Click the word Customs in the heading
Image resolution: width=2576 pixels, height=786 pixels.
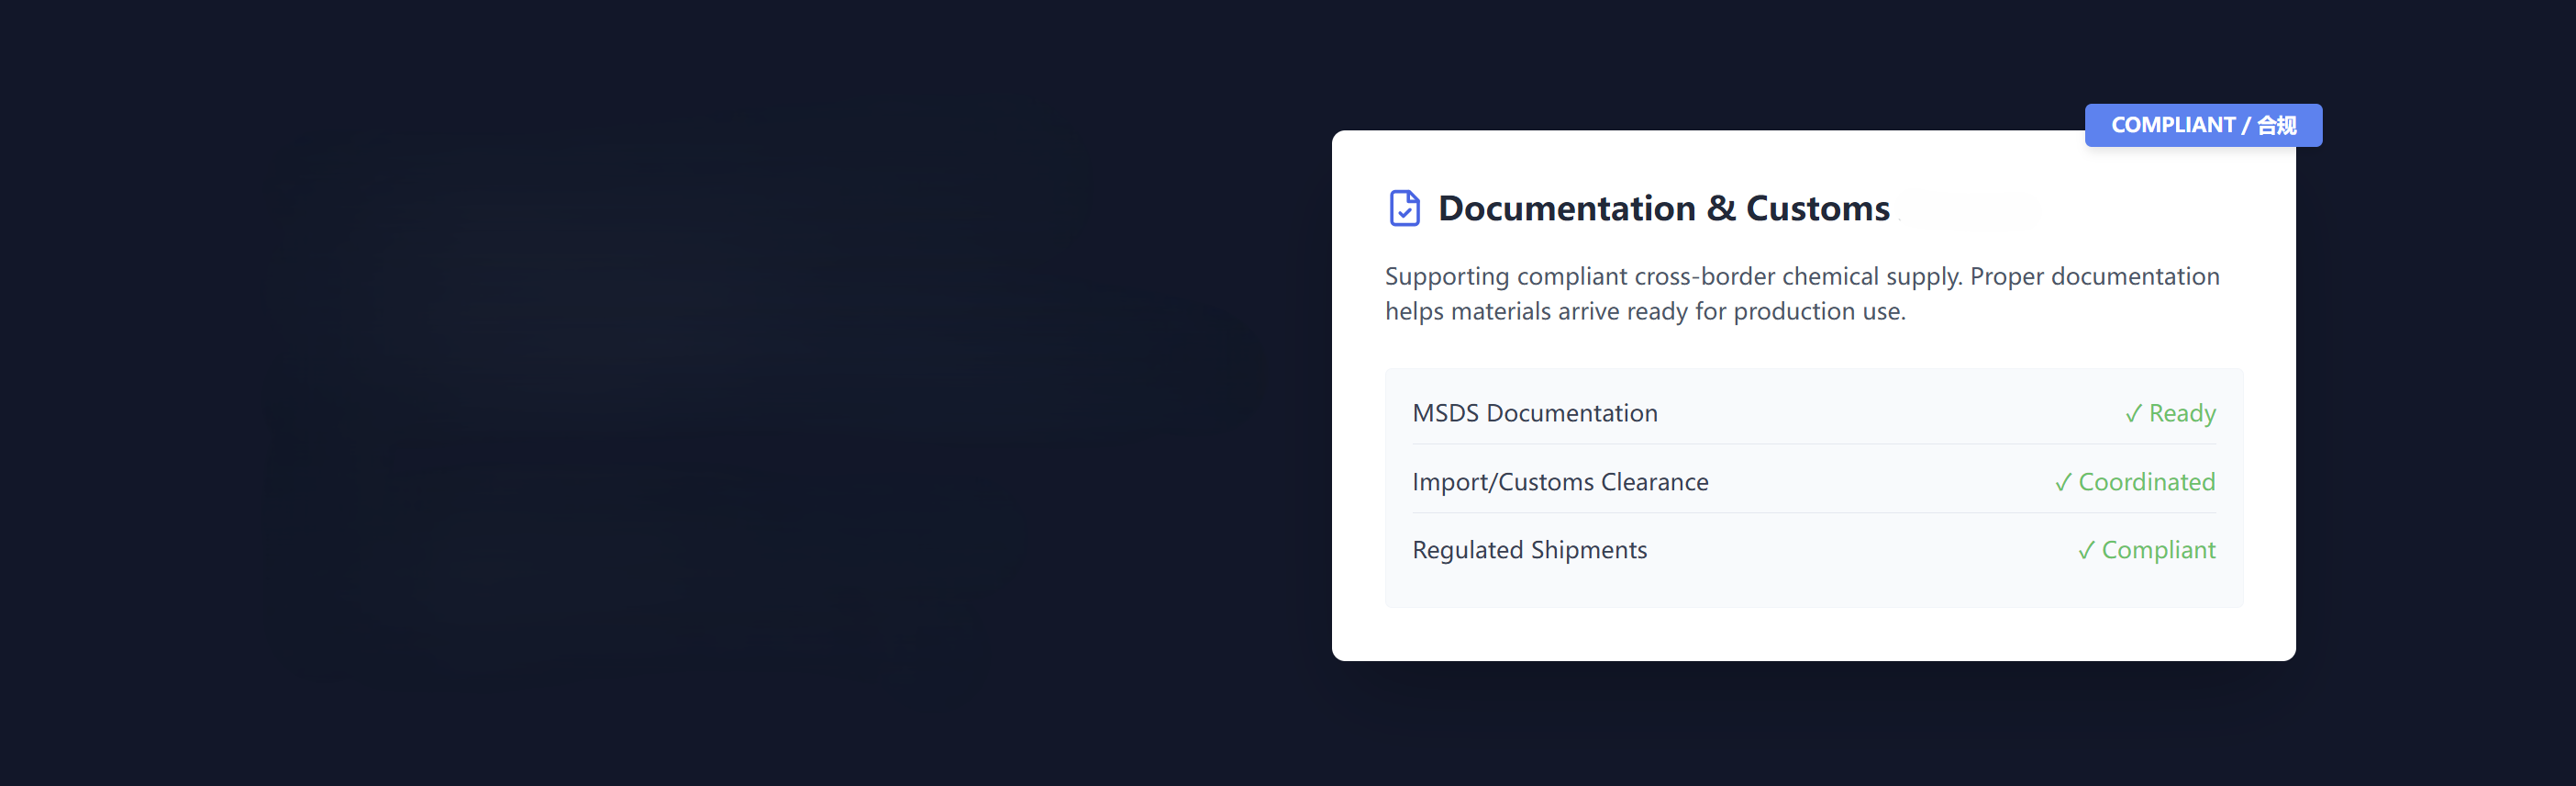coord(1817,208)
